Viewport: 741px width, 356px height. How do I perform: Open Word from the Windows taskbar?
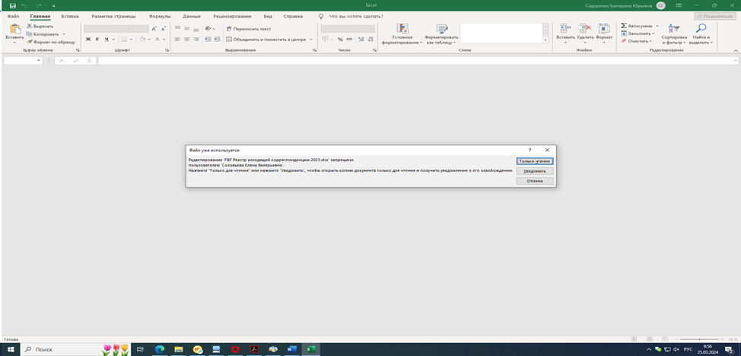(291, 349)
